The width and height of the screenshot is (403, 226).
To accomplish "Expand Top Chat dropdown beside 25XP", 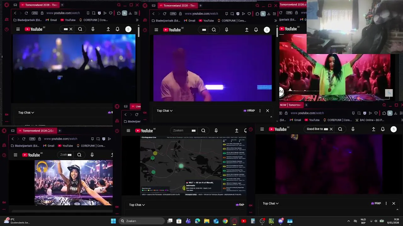I will pos(271,203).
